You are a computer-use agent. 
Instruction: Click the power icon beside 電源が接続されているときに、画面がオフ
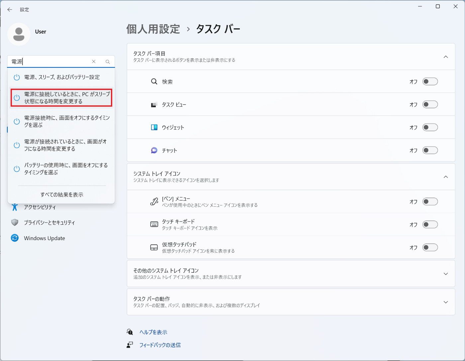(x=17, y=145)
